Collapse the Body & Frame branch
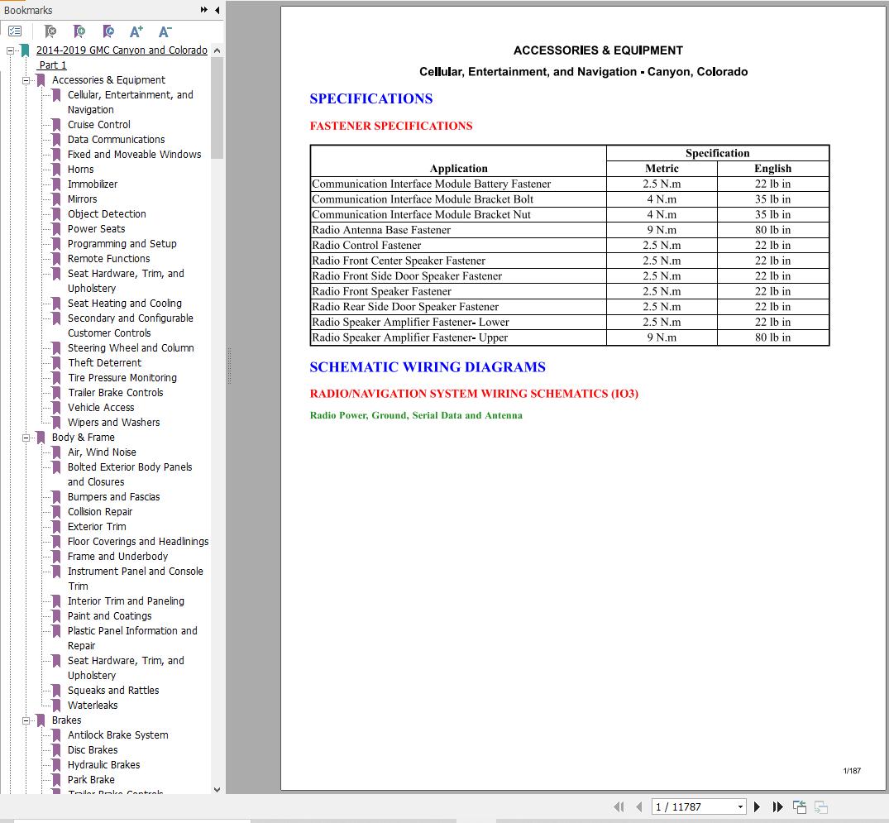Screen dimensions: 889x823 [26, 438]
